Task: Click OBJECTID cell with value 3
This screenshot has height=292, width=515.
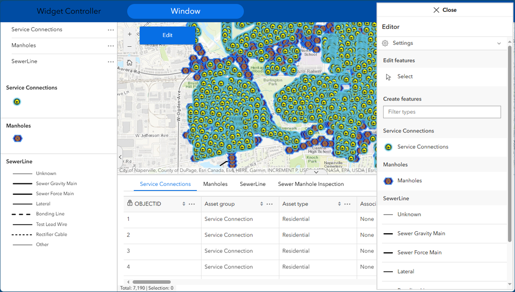Action: pos(162,251)
